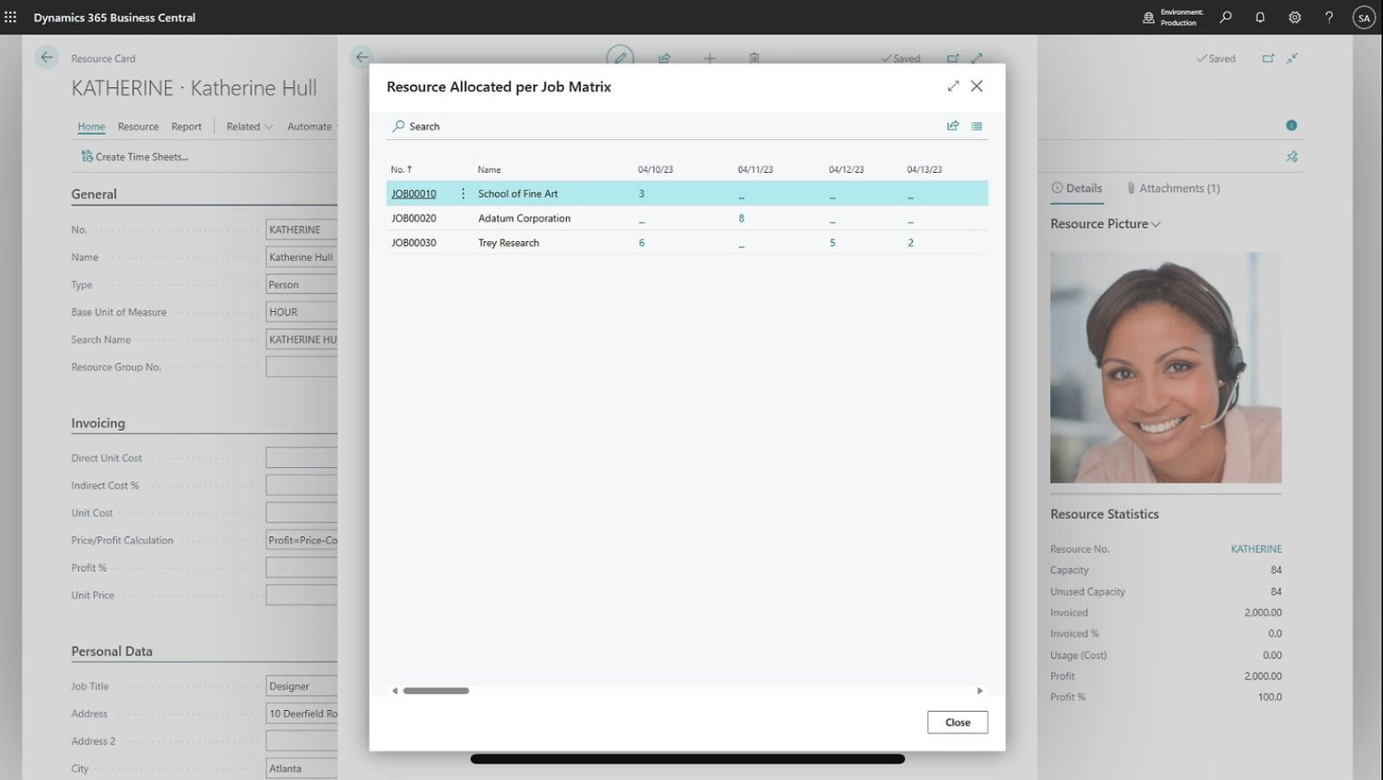Click the delete trash icon
The height and width of the screenshot is (780, 1383).
pos(754,59)
